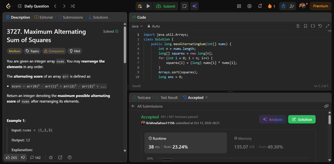Start the timer stopwatch icon

pyautogui.click(x=283, y=6)
